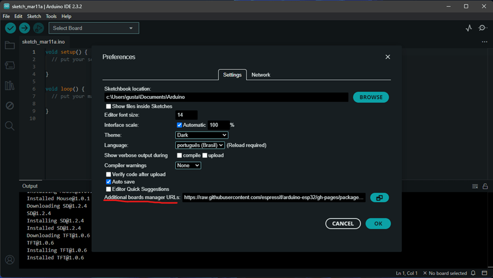Open the Theme dropdown set to Dark
Image resolution: width=493 pixels, height=278 pixels.
point(201,135)
